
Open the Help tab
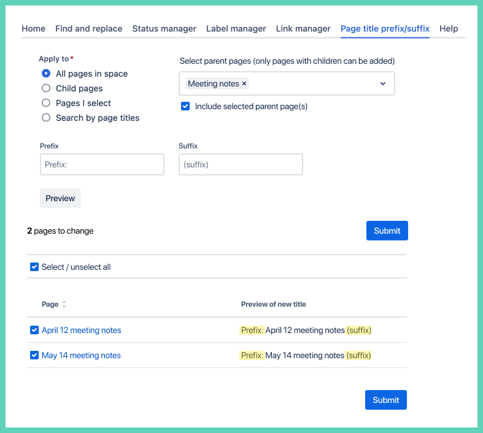449,29
